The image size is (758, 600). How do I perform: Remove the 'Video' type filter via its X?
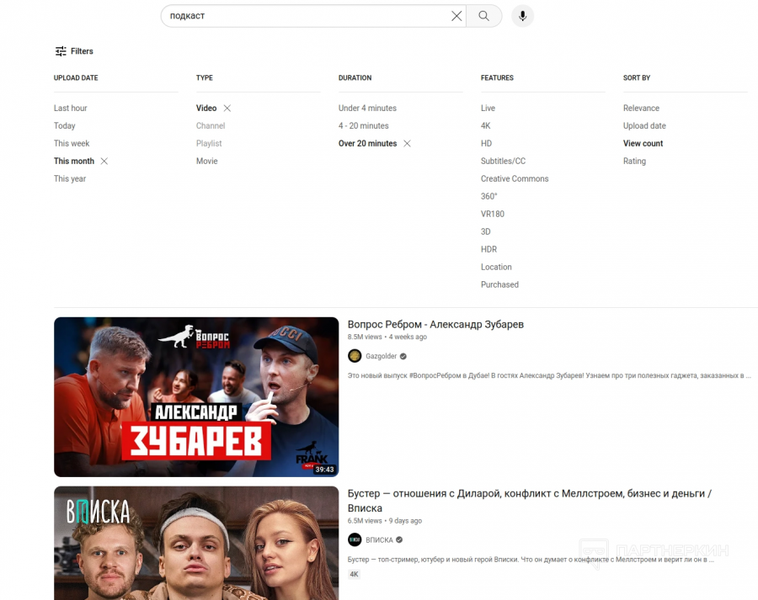227,109
